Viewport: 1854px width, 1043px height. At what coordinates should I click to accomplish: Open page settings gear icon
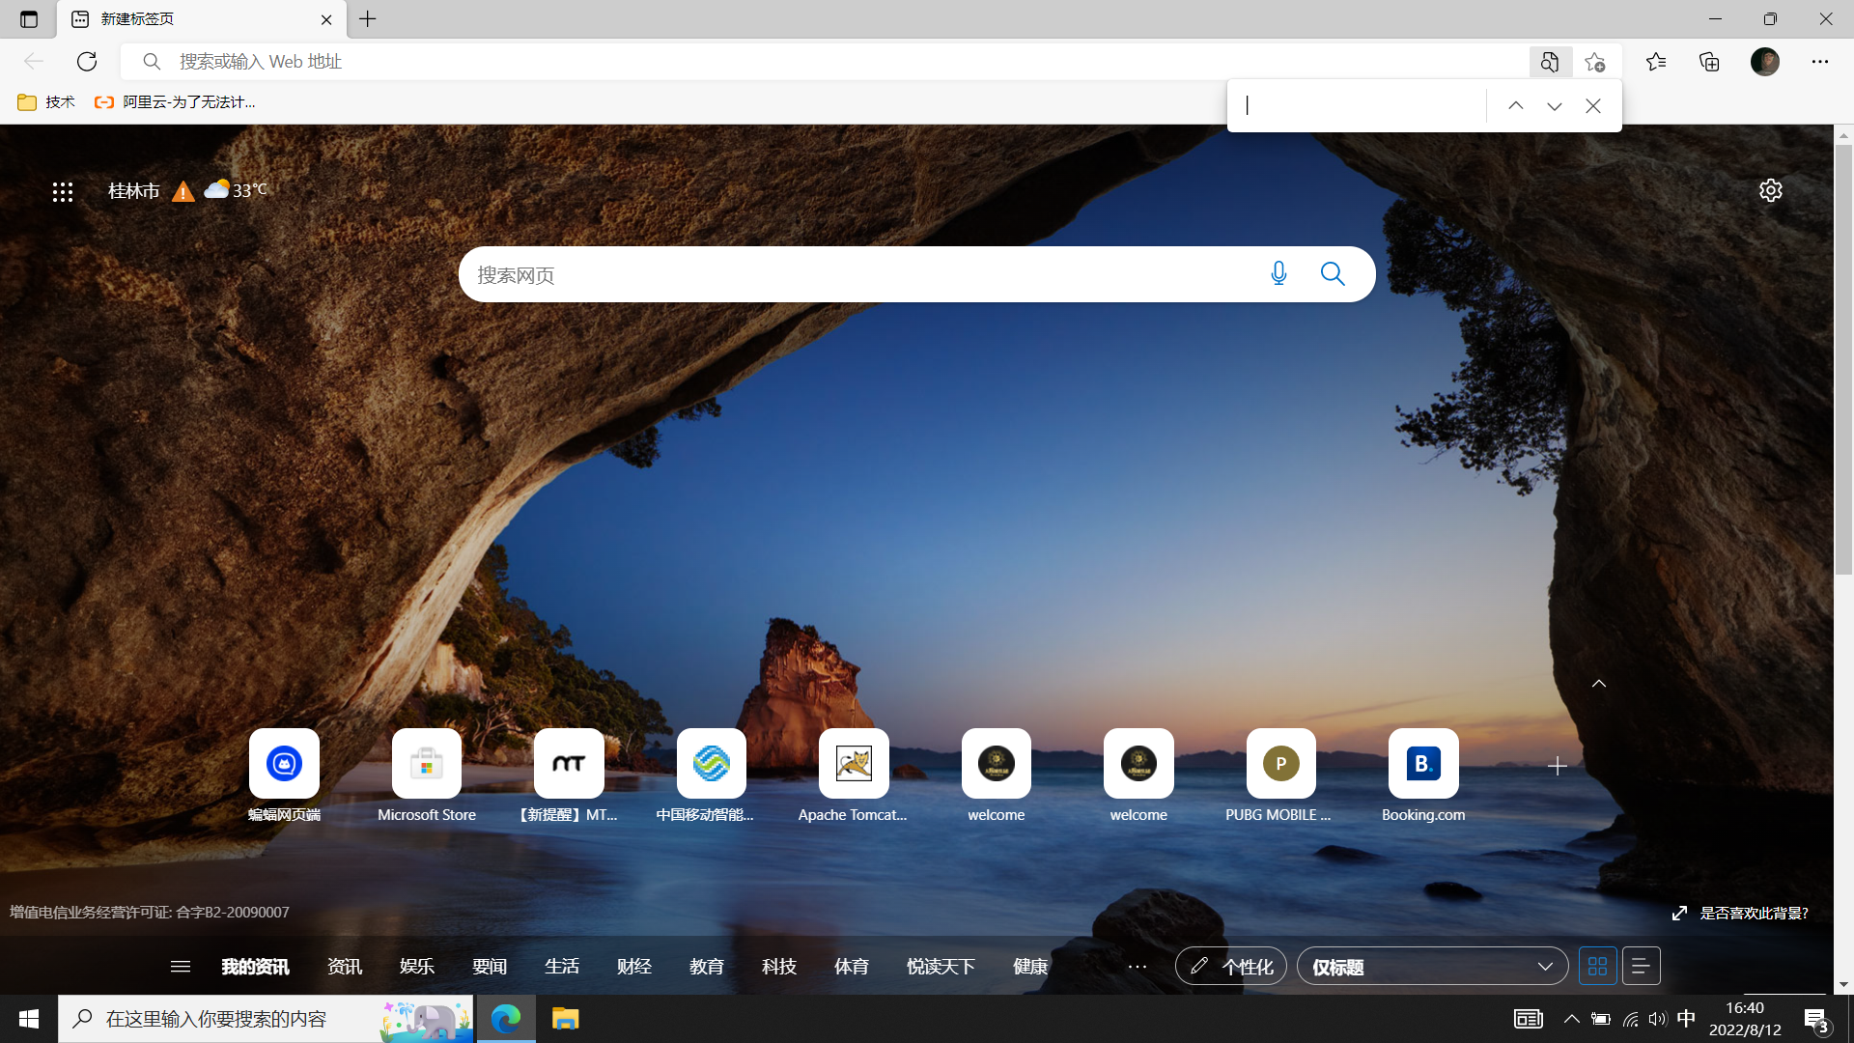[x=1770, y=190]
